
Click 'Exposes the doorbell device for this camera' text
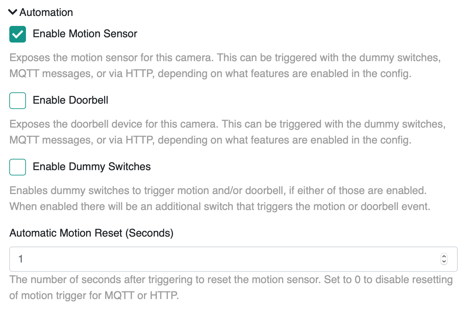114,124
